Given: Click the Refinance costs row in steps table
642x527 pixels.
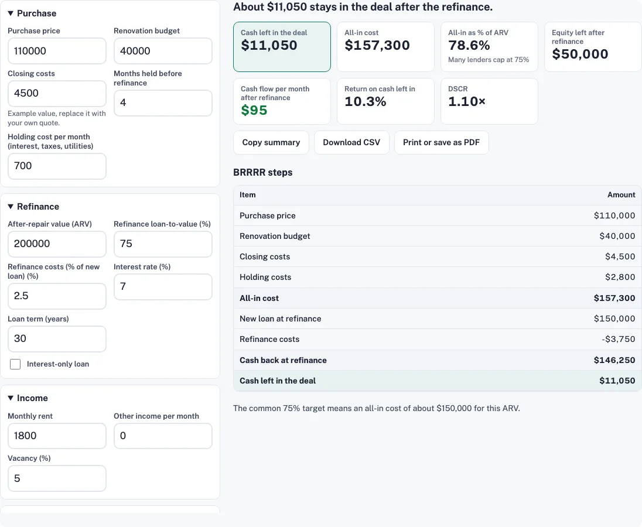Looking at the screenshot, I should pyautogui.click(x=438, y=339).
